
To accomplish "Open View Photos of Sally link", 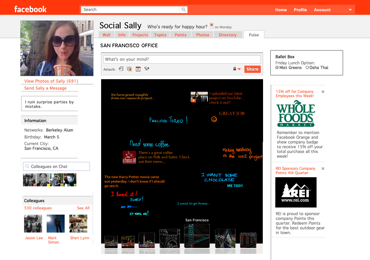I will (x=51, y=81).
